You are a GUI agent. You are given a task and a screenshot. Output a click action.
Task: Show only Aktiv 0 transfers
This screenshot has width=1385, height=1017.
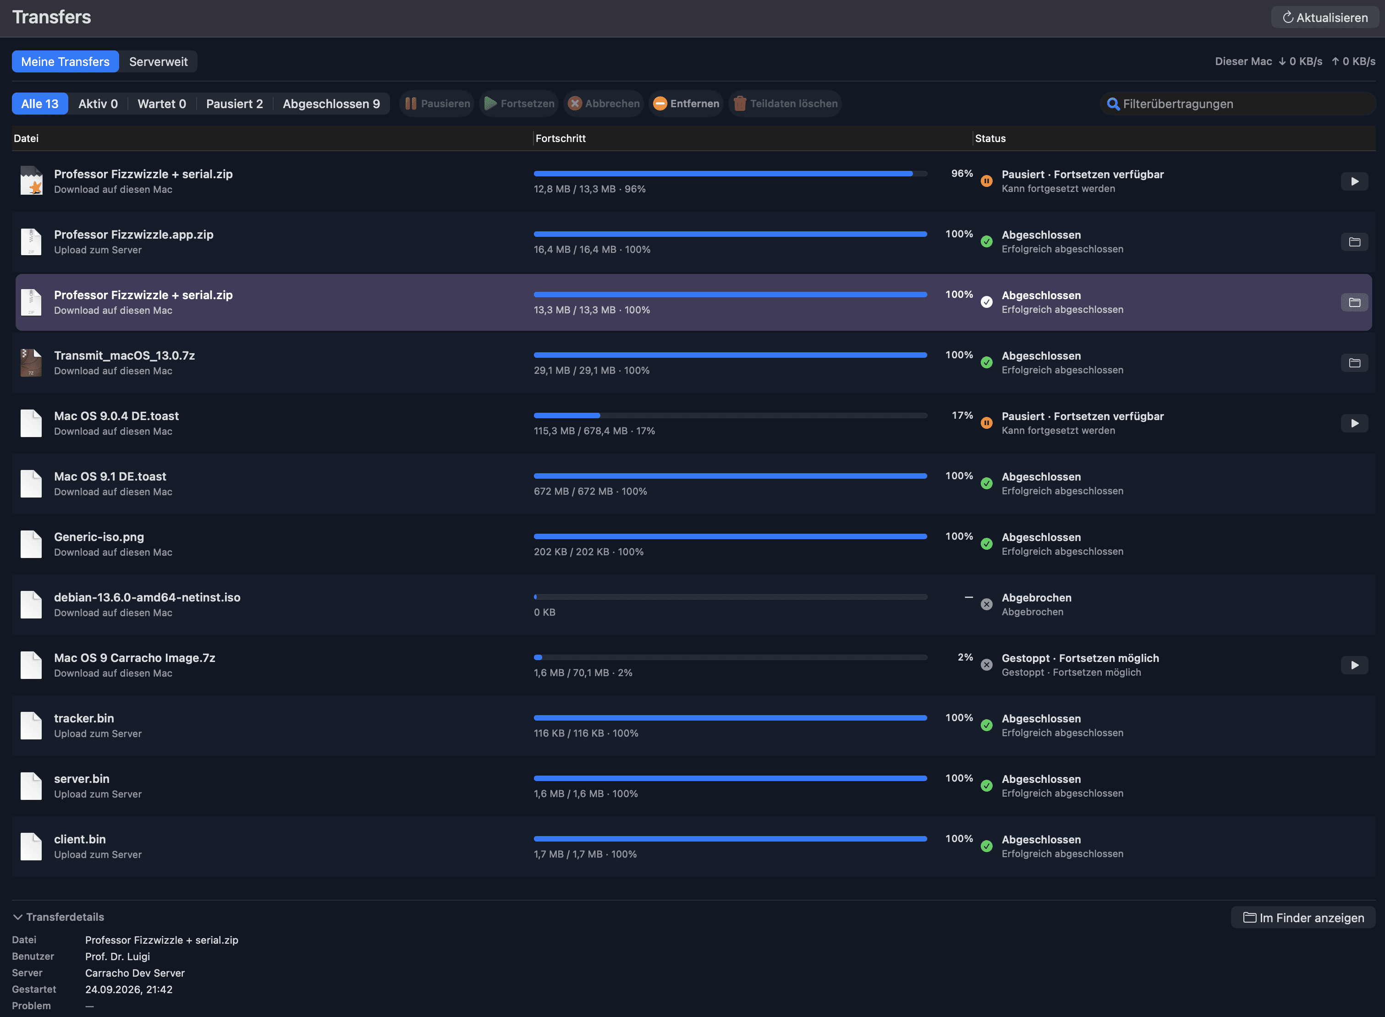point(98,104)
